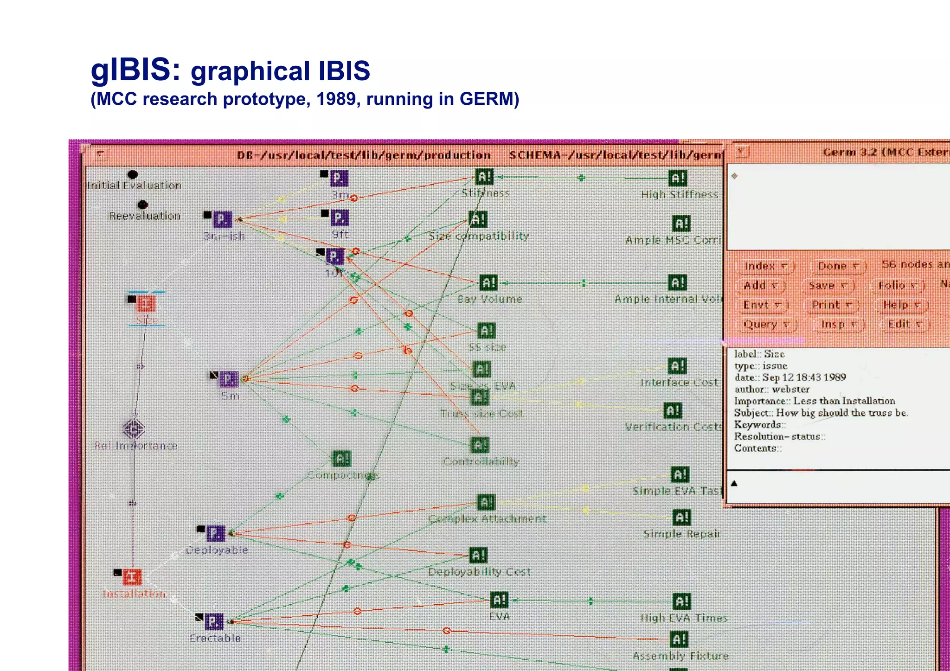Open the Help dropdown menu
Screen dimensions: 950x671
tap(902, 305)
